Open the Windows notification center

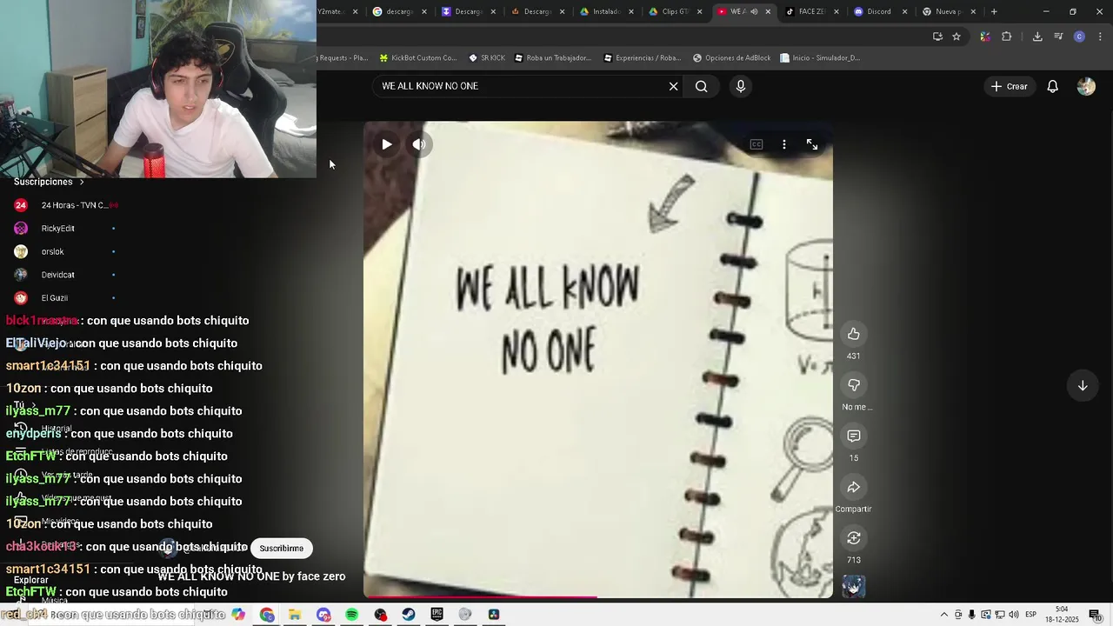click(x=1095, y=615)
